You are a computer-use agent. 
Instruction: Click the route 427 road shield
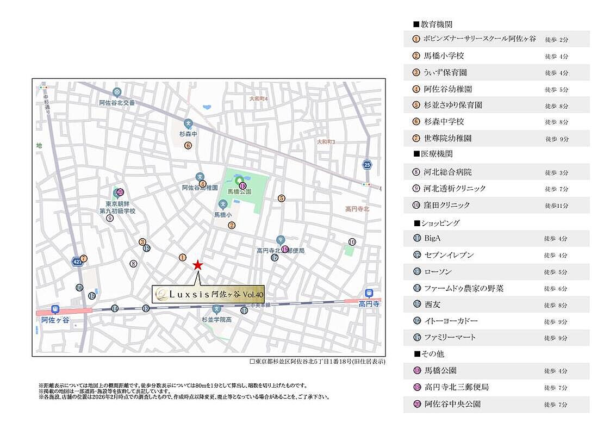click(x=76, y=262)
